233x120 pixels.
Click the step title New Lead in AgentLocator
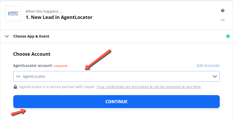[59, 17]
